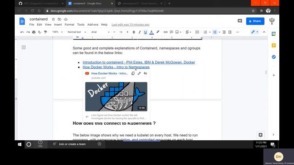
Task: Open the Calendar side panel icon
Action: tap(274, 34)
